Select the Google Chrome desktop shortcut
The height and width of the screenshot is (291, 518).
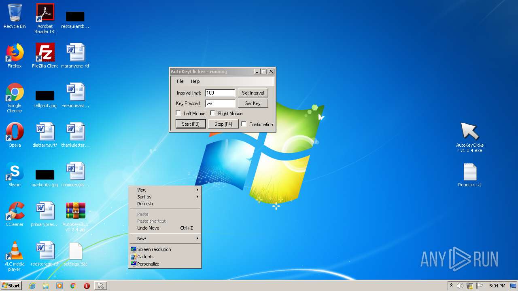click(x=15, y=98)
